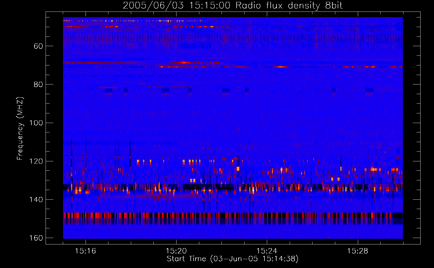Image resolution: width=434 pixels, height=268 pixels.
Task: Select the 140 MHz frequency tick label
Action: (36, 200)
